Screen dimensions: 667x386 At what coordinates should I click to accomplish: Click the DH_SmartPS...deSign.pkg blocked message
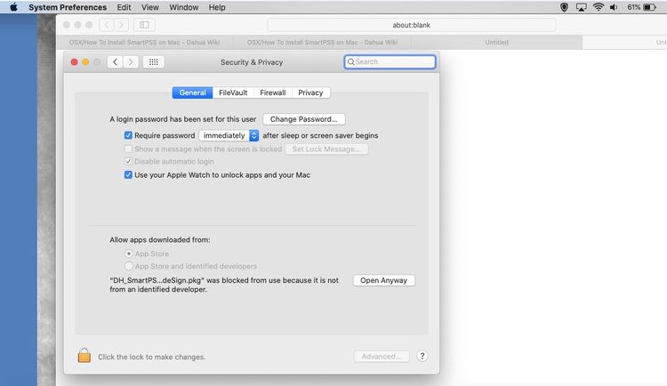point(224,285)
